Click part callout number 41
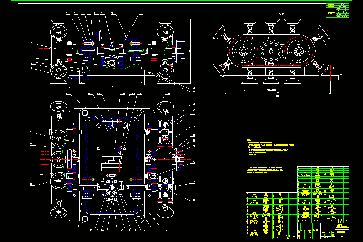The width and height of the screenshot is (363, 242). pos(67,93)
